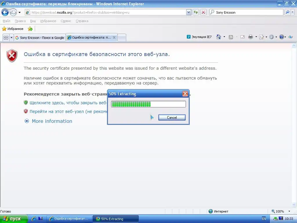Switch to Sony Ericsson Google tab
This screenshot has height=223, width=297.
40,37
